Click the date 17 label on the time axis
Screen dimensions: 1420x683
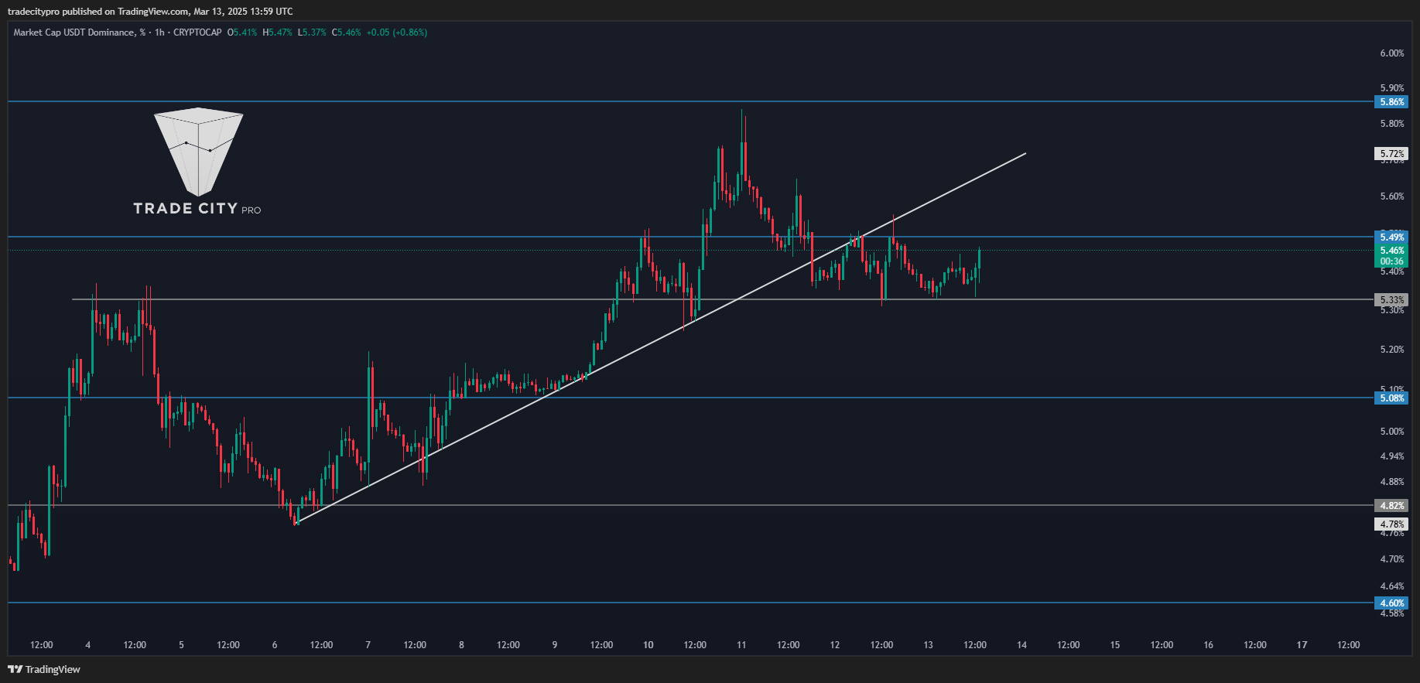tap(1302, 645)
